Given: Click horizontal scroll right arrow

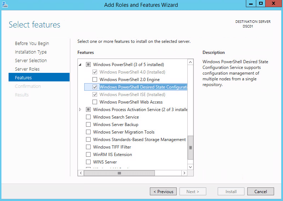Looking at the screenshot, I should coord(184,173).
